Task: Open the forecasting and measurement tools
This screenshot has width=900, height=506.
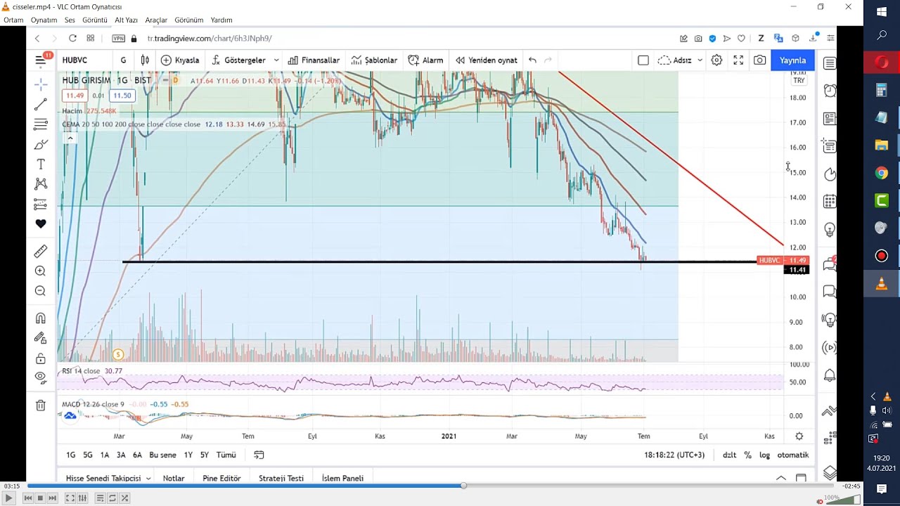Action: (x=41, y=204)
